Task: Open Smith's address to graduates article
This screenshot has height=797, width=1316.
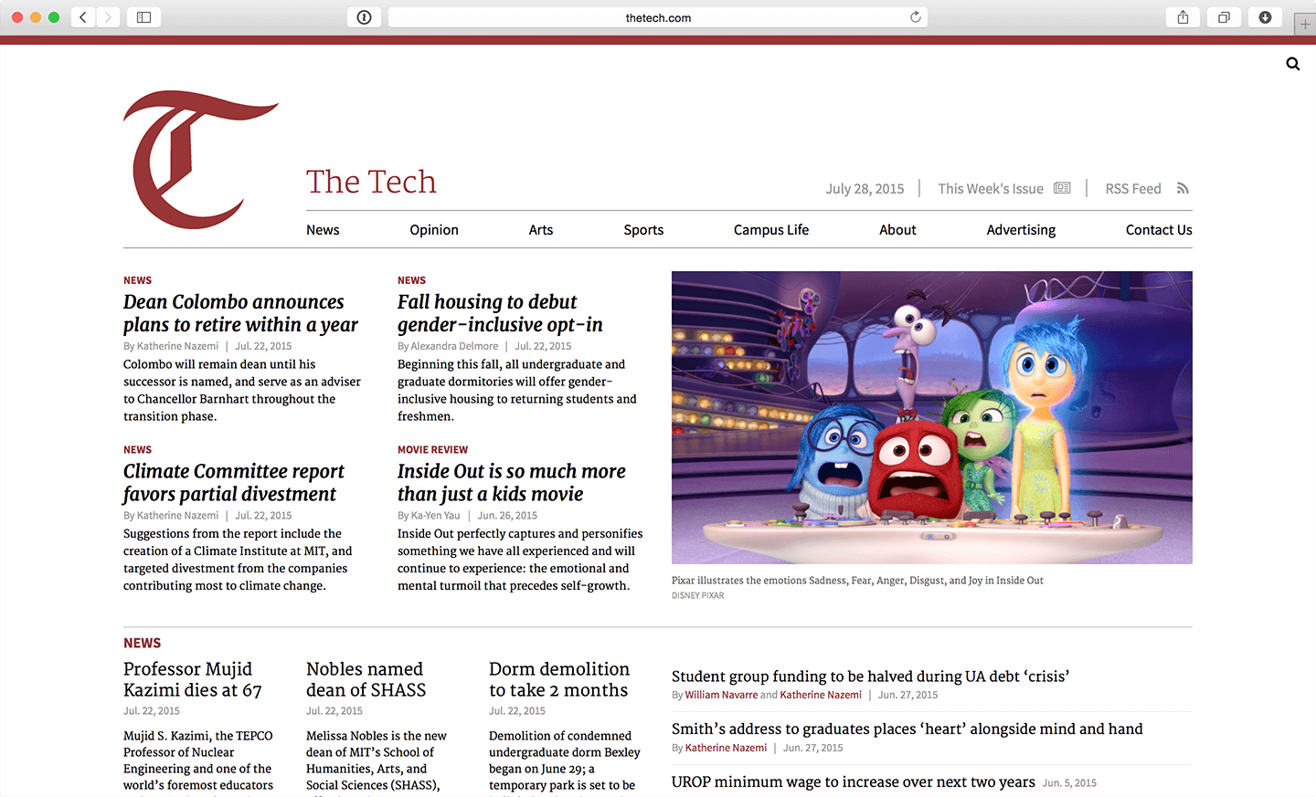Action: pyautogui.click(x=907, y=729)
